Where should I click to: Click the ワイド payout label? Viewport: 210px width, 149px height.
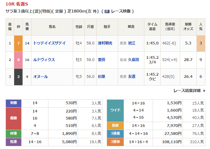click(x=115, y=110)
